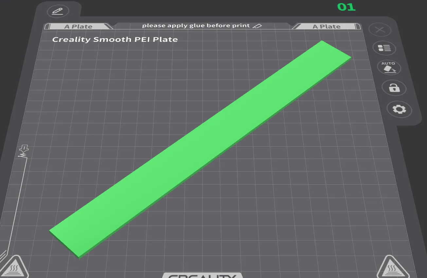The width and height of the screenshot is (427, 278).
Task: Click "please apply glue before print" text
Action: point(196,25)
